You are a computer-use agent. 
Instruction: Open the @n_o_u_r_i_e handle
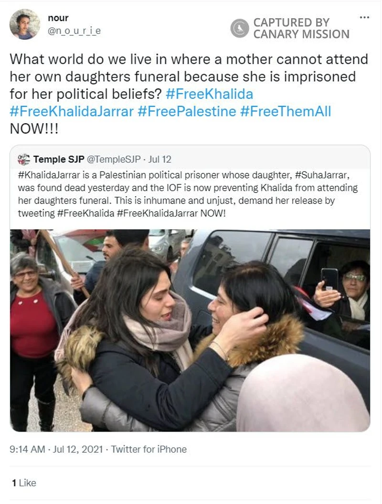(x=74, y=31)
